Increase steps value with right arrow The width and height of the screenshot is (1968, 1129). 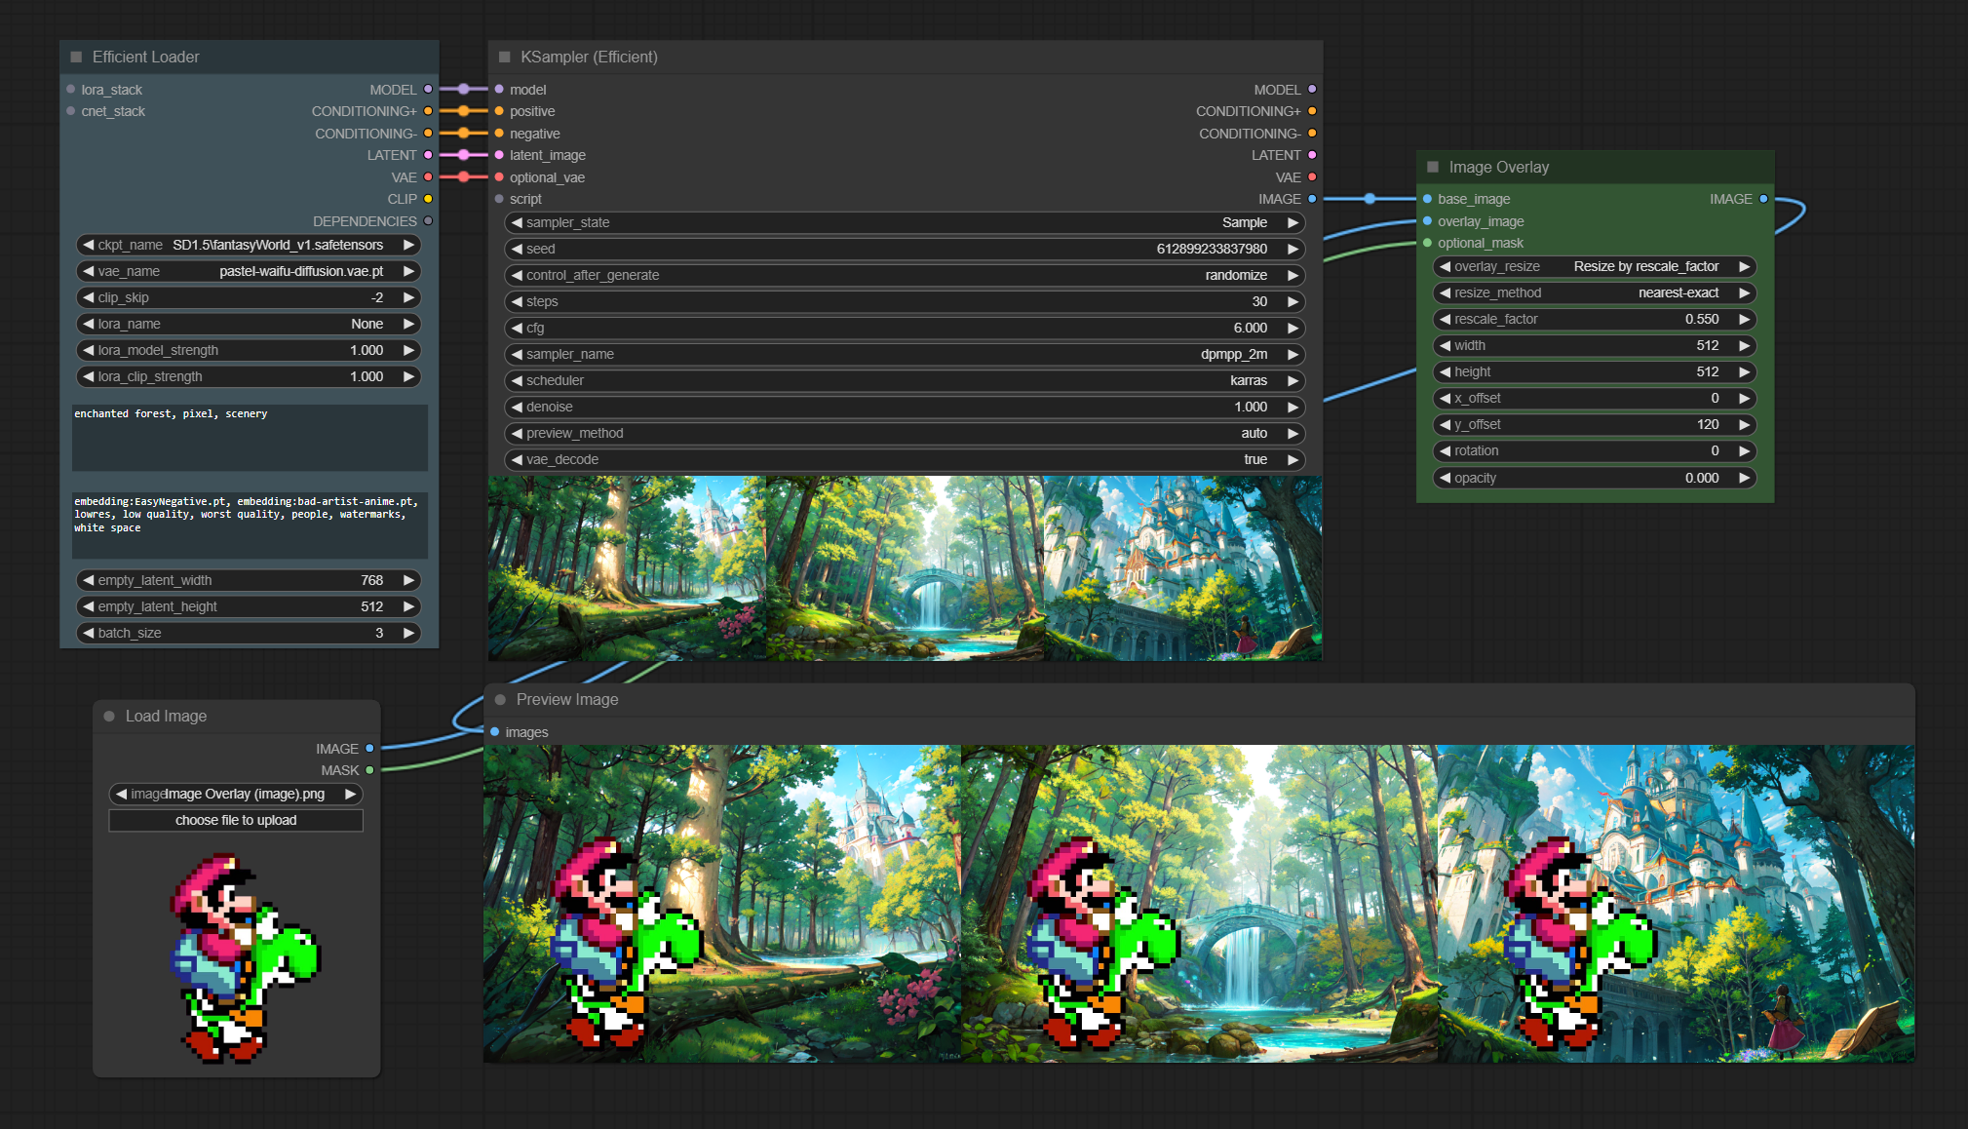[1293, 302]
